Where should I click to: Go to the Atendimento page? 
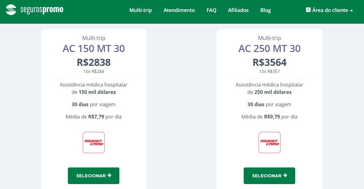[x=179, y=10]
